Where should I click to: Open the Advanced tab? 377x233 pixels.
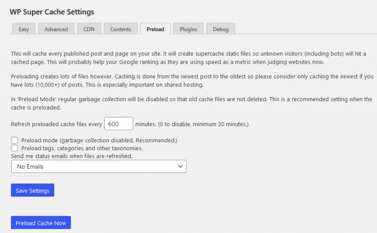[x=56, y=29]
